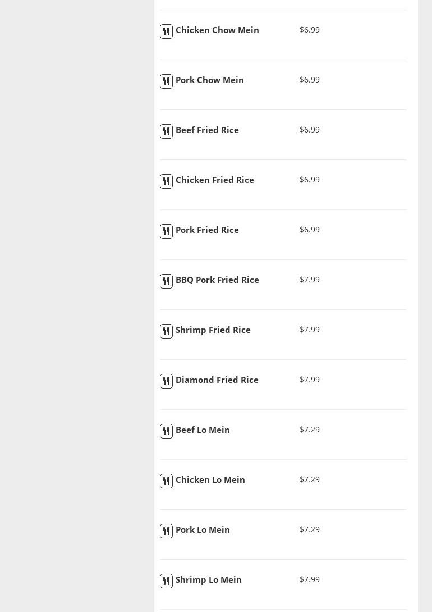Click the utensils icon beside Beef Fried Rice
Screen dimensions: 432x612
pyautogui.click(x=166, y=131)
